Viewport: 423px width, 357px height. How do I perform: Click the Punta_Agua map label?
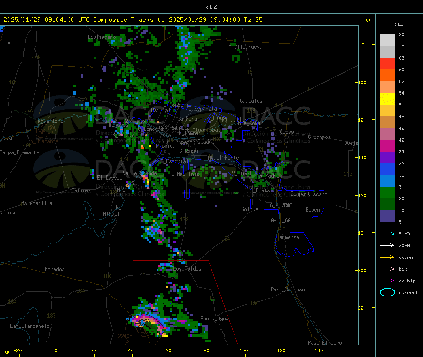[x=214, y=319]
